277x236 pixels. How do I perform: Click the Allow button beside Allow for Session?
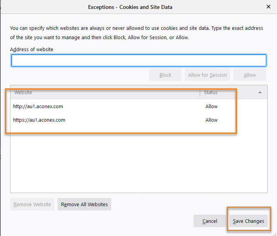click(250, 75)
